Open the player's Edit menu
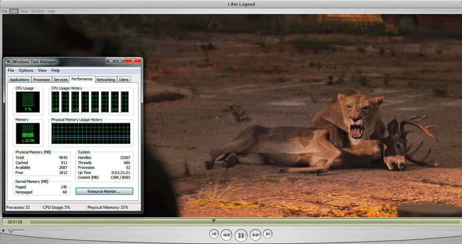 (x=13, y=11)
